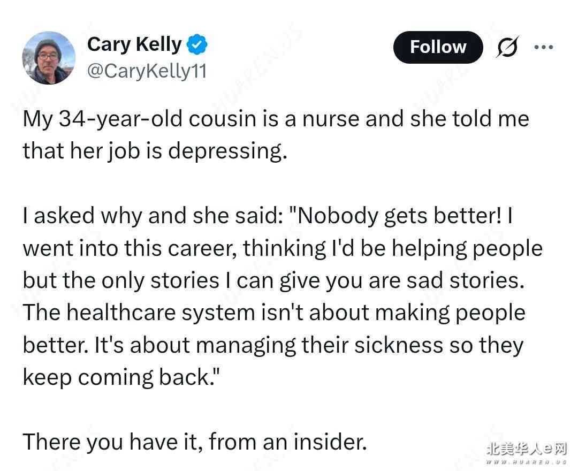Click the blue verified checkmark badge

coord(197,45)
